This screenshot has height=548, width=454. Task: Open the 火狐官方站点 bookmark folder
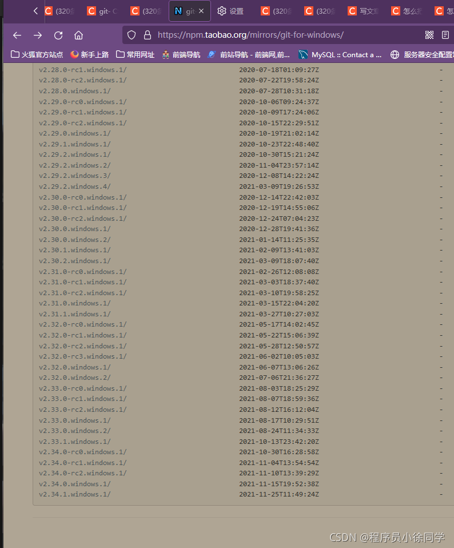click(x=37, y=54)
